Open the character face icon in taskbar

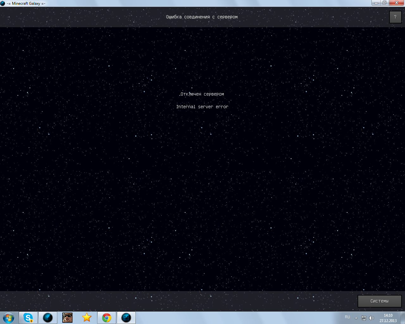[67, 318]
